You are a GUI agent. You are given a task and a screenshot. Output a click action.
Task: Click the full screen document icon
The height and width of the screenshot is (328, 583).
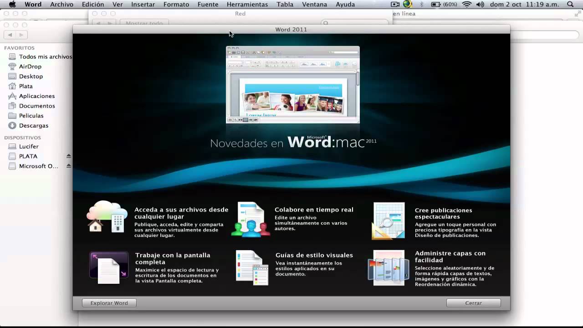pos(109,267)
